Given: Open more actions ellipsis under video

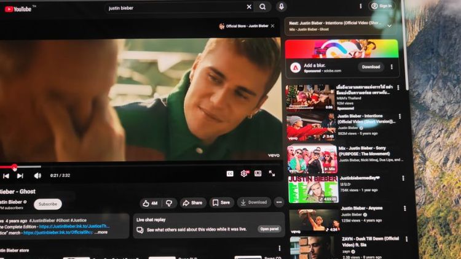Looking at the screenshot, I should [x=279, y=202].
